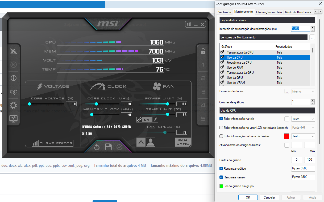
Task: Open the Fonte 4x6 dropdown
Action: click(303, 128)
